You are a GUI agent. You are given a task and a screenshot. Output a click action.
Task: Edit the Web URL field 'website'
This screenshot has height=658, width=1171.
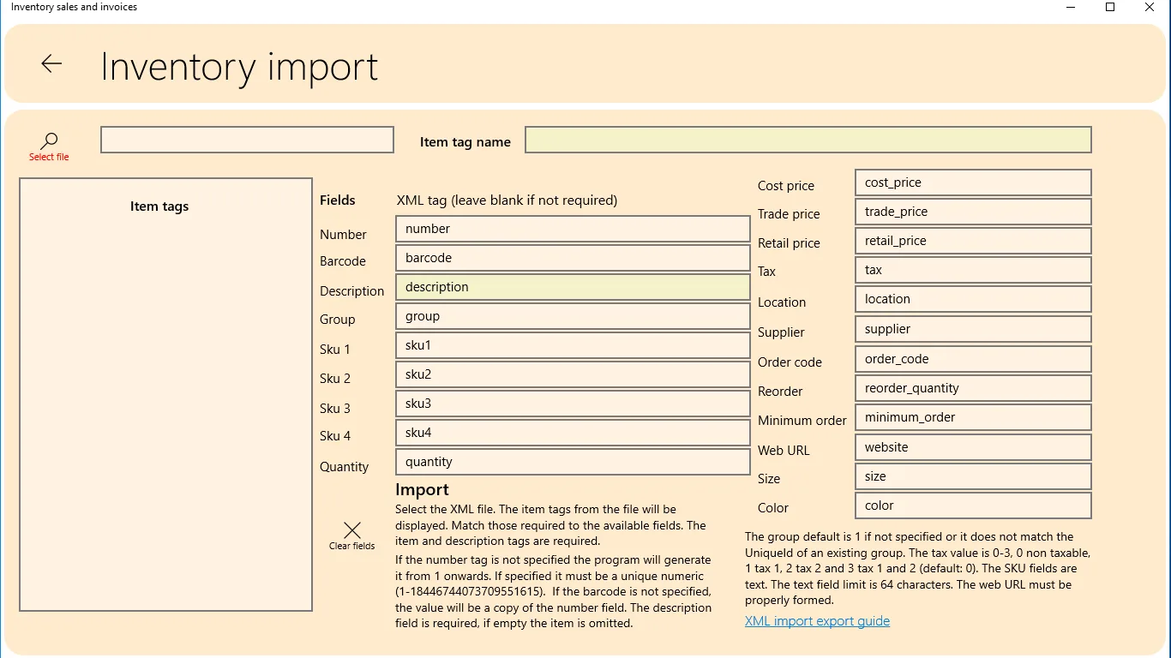[x=973, y=447]
